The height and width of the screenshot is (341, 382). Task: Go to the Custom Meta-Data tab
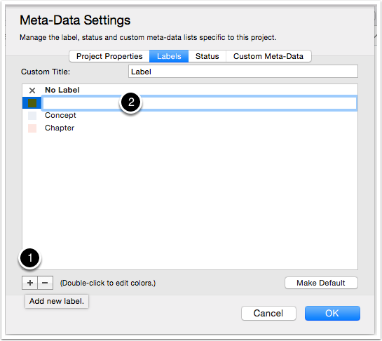[268, 56]
